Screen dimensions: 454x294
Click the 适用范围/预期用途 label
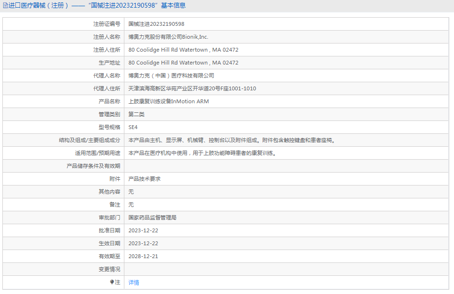coord(98,153)
